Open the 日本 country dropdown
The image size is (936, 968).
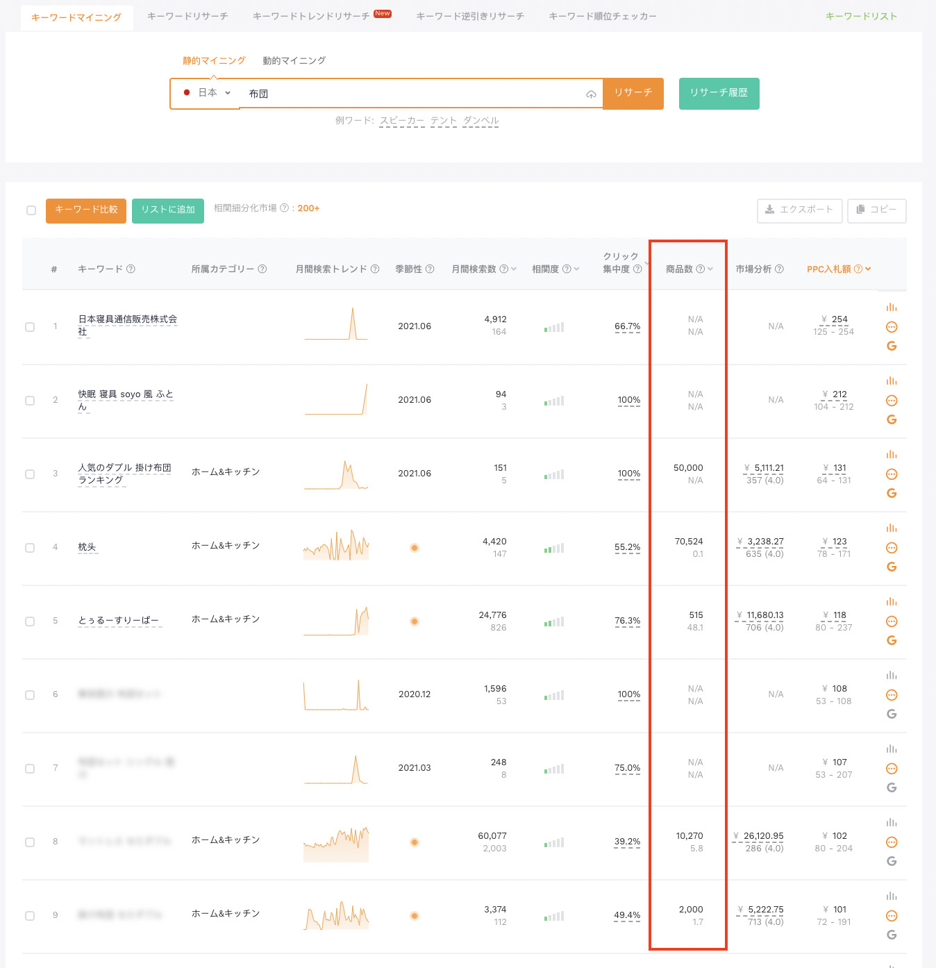(x=207, y=93)
